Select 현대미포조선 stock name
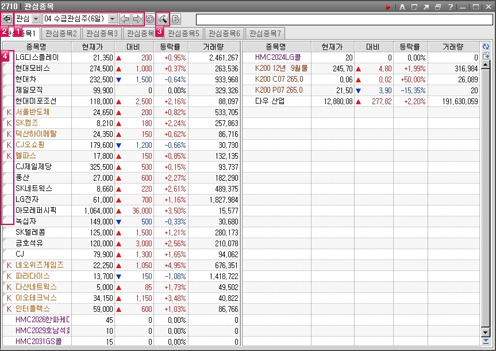Image resolution: width=496 pixels, height=351 pixels. click(36, 101)
